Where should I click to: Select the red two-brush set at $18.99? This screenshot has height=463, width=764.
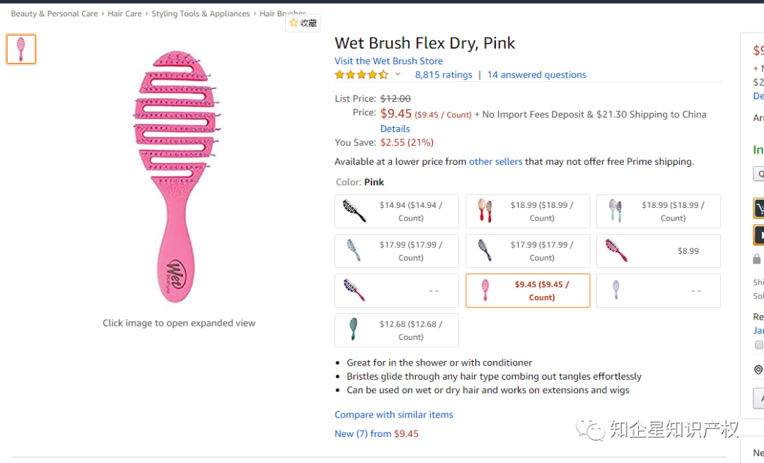pos(527,211)
